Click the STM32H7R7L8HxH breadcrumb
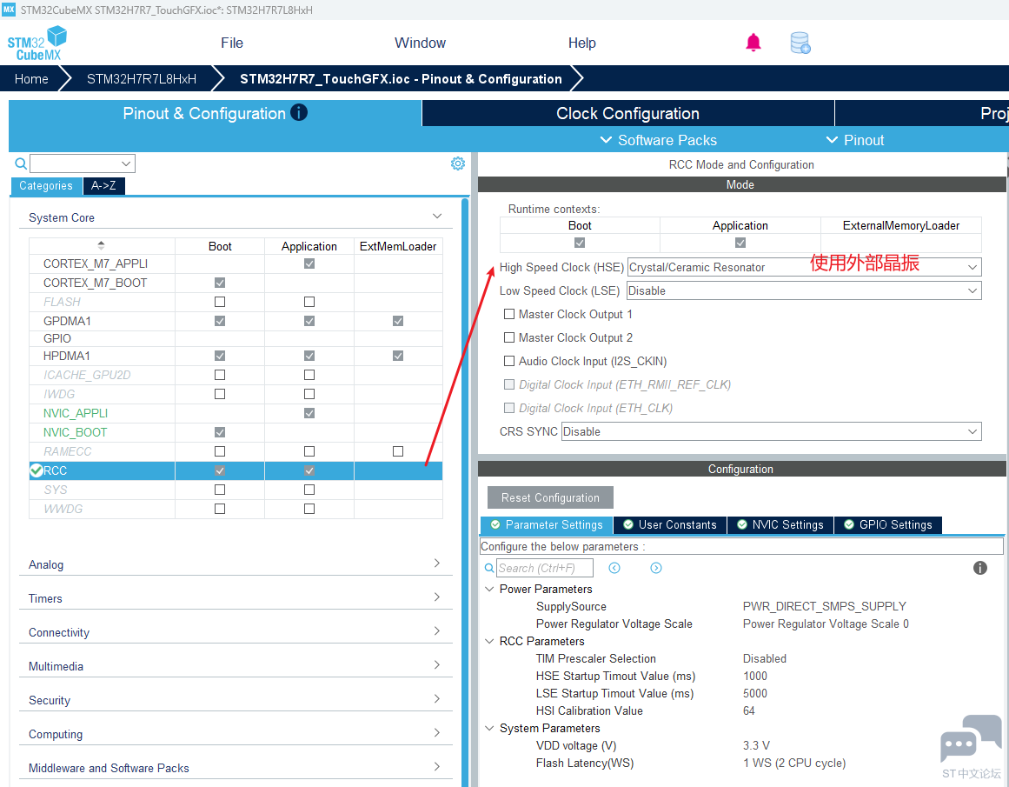Image resolution: width=1009 pixels, height=787 pixels. tap(142, 79)
